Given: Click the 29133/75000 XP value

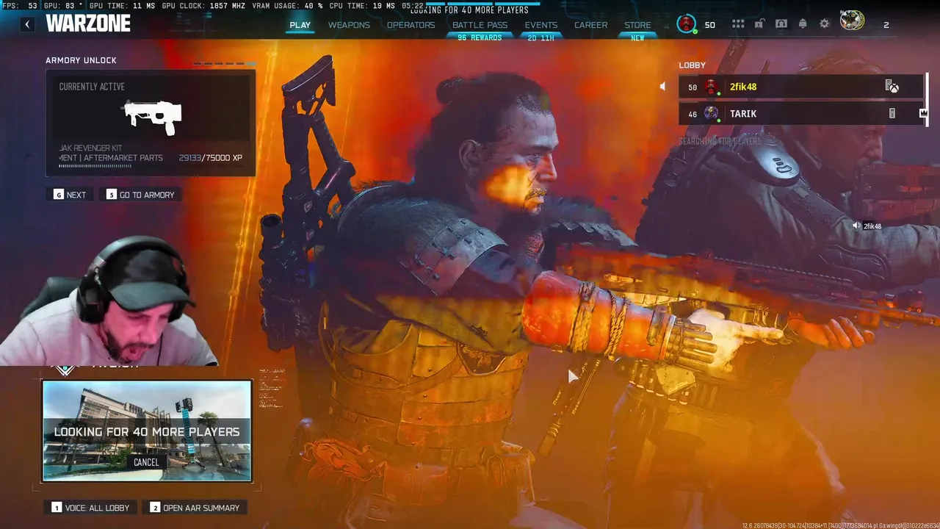Looking at the screenshot, I should [211, 158].
